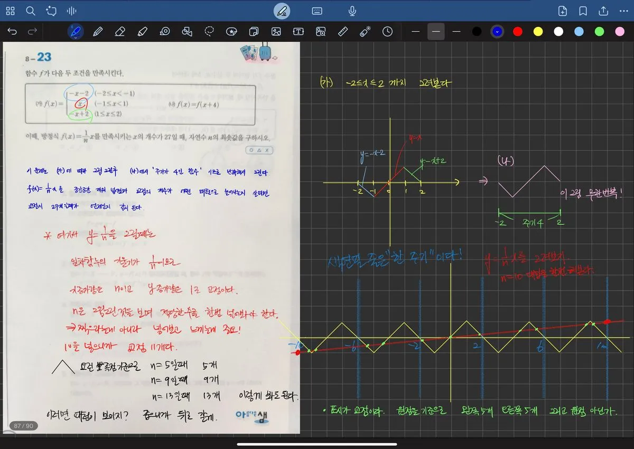Select the Pencil tool
Image resolution: width=634 pixels, height=449 pixels.
point(97,32)
